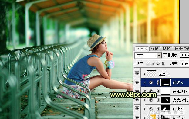Screen dimensions: 189x119
Task: Switch to the 通道 tab
Action: click(x=155, y=49)
